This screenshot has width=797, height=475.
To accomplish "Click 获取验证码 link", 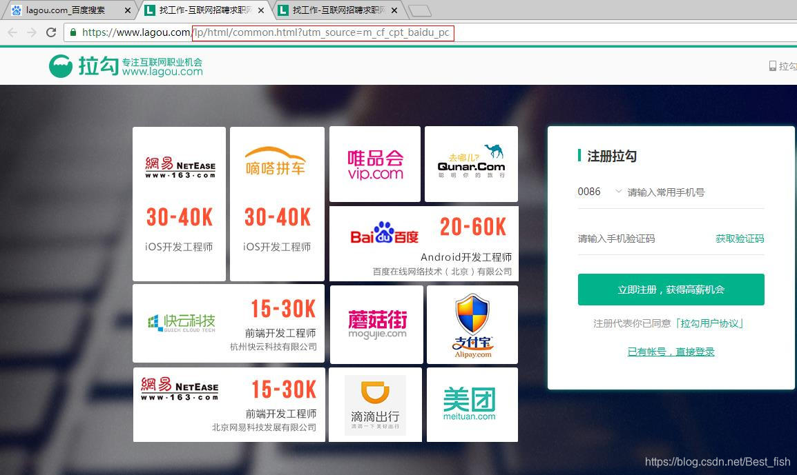I will click(x=740, y=239).
